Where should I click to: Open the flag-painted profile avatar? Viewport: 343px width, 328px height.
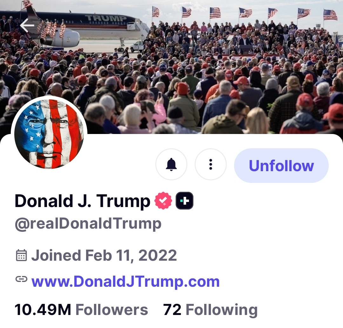(x=49, y=134)
